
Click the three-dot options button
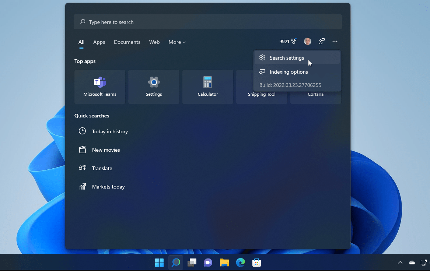[335, 41]
